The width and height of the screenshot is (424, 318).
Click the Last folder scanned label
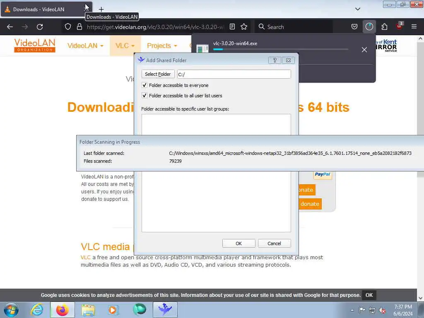tap(104, 153)
